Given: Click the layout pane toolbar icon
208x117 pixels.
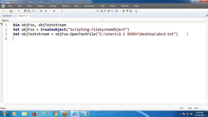Looking at the screenshot, I should (x=131, y=11).
